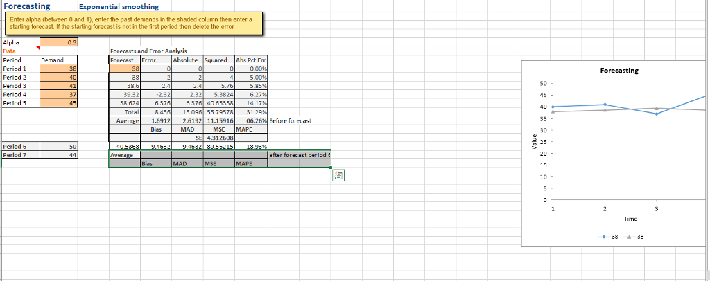This screenshot has height=281, width=710.
Task: Select error value -2.32
Action: coord(156,94)
